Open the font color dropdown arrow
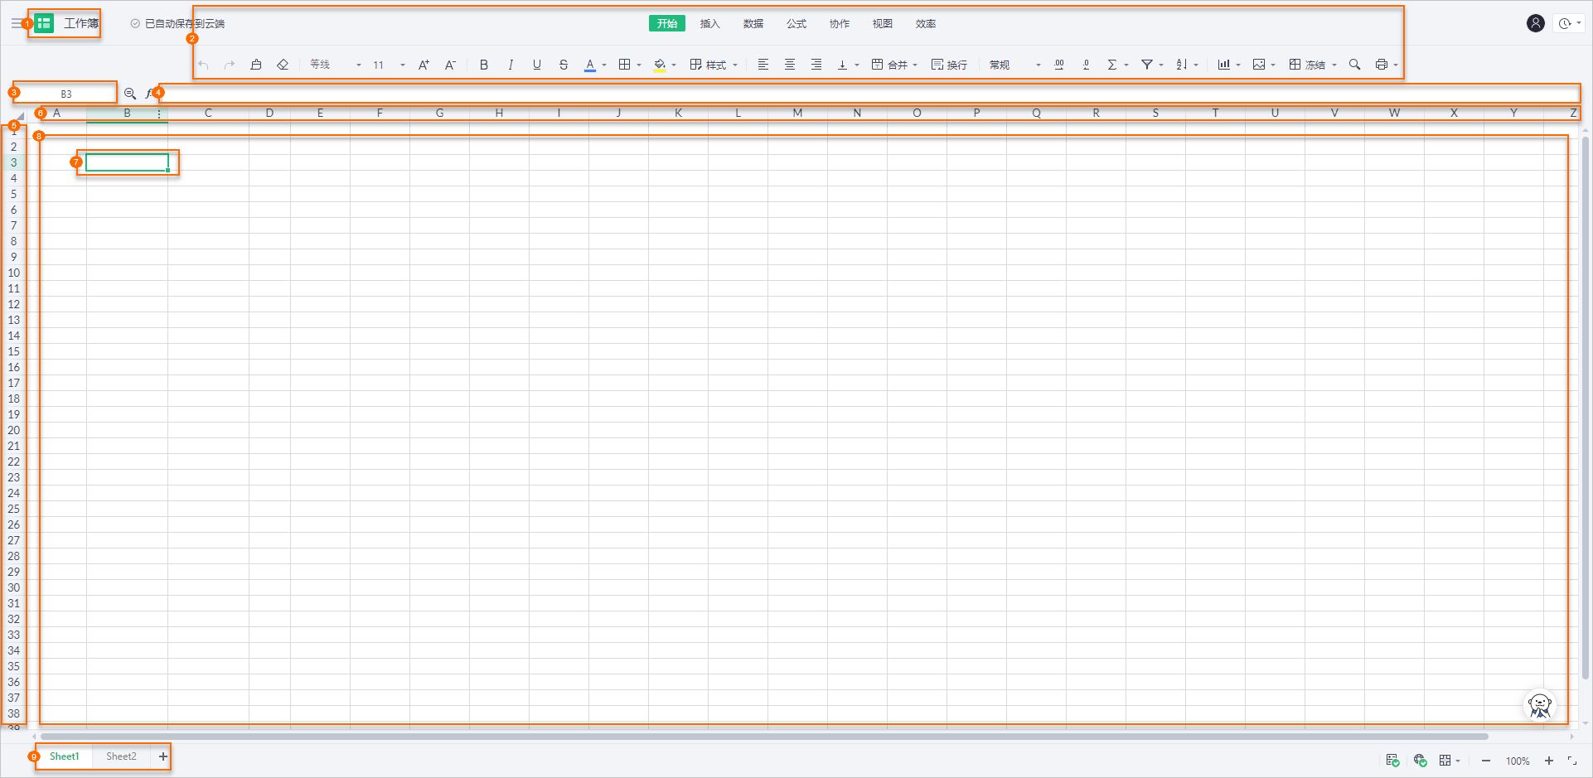The width and height of the screenshot is (1593, 778). 604,65
